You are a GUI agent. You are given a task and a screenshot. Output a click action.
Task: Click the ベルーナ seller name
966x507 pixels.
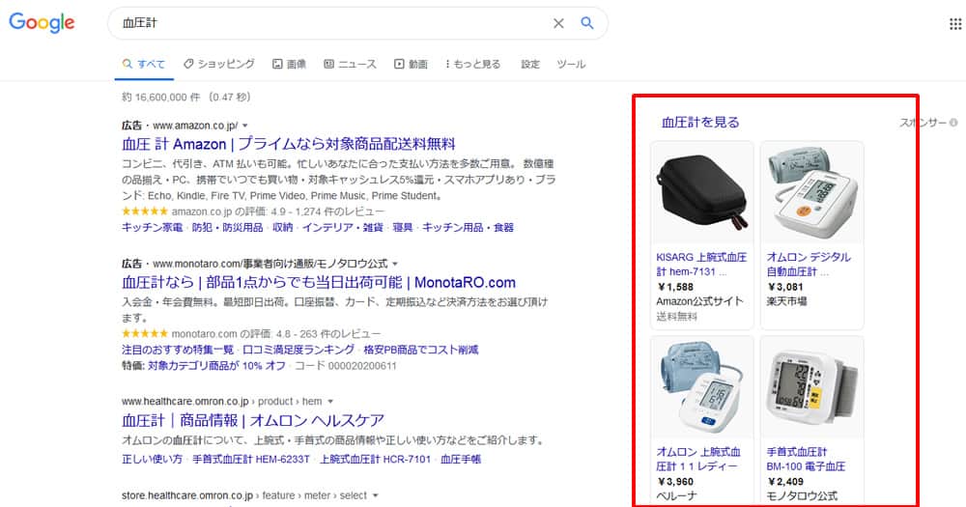[x=675, y=496]
